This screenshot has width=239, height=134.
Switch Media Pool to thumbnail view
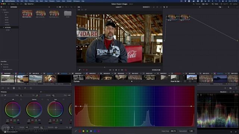pyautogui.click(x=60, y=7)
